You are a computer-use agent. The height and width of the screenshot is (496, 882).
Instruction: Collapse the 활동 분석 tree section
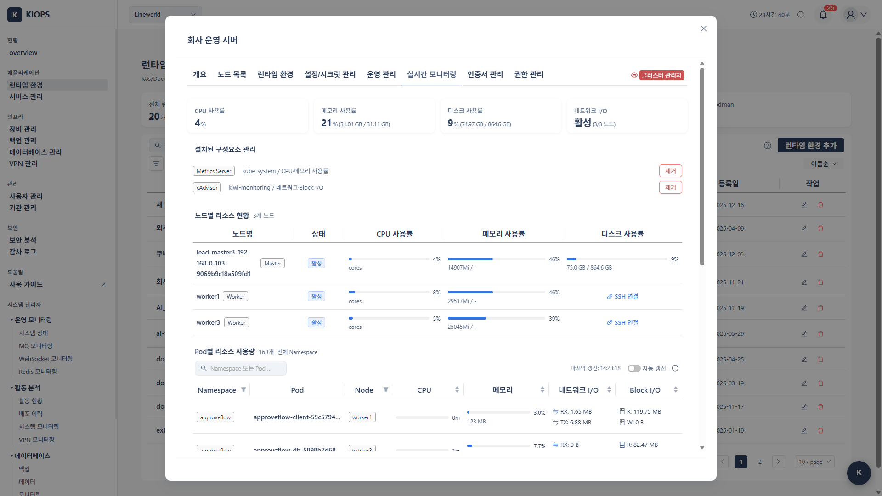[12, 388]
